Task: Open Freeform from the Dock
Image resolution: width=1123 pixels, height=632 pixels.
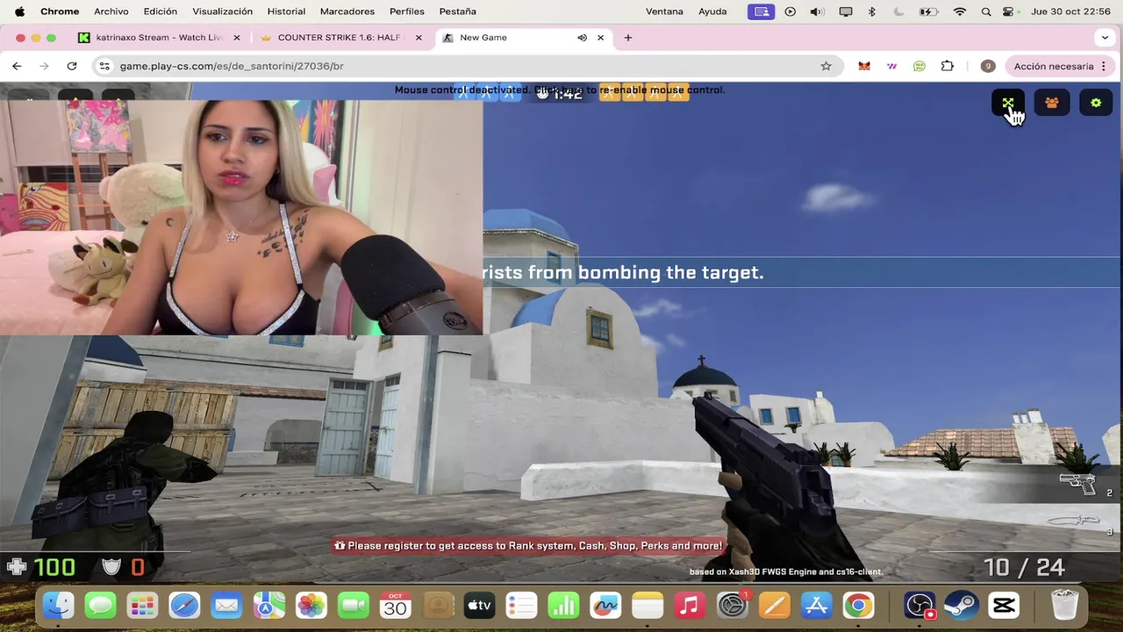Action: click(605, 606)
